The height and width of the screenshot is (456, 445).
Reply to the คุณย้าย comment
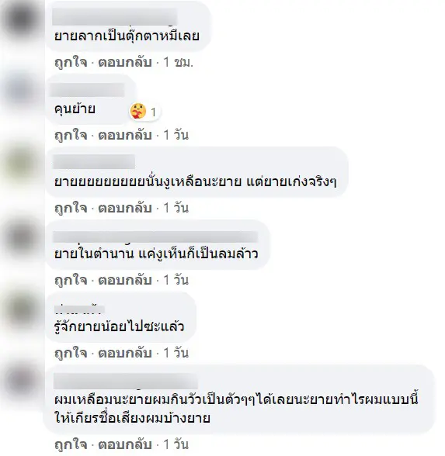(124, 135)
